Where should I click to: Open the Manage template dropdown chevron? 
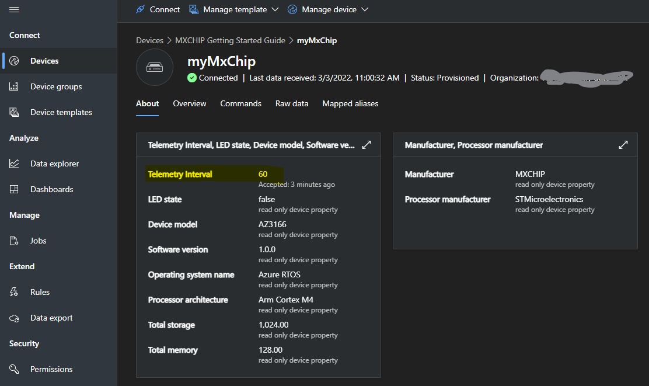[275, 9]
